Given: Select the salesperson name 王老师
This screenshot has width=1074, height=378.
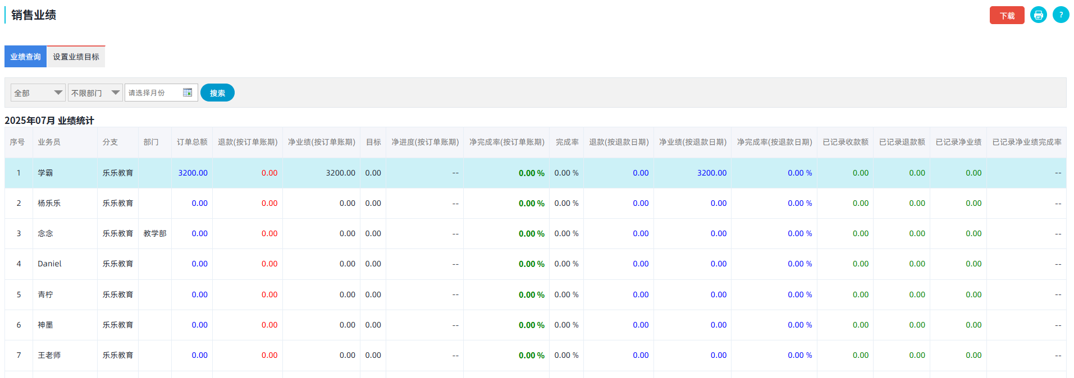Looking at the screenshot, I should 49,355.
